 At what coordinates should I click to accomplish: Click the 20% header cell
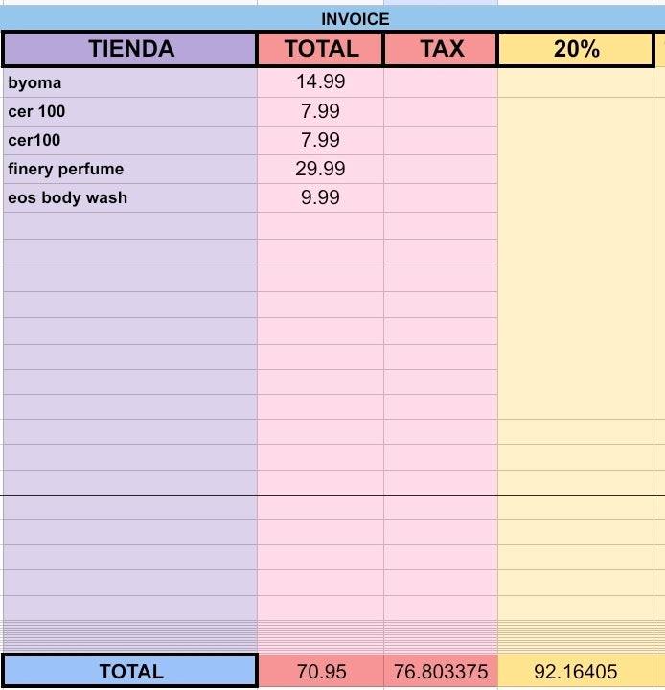(x=576, y=49)
